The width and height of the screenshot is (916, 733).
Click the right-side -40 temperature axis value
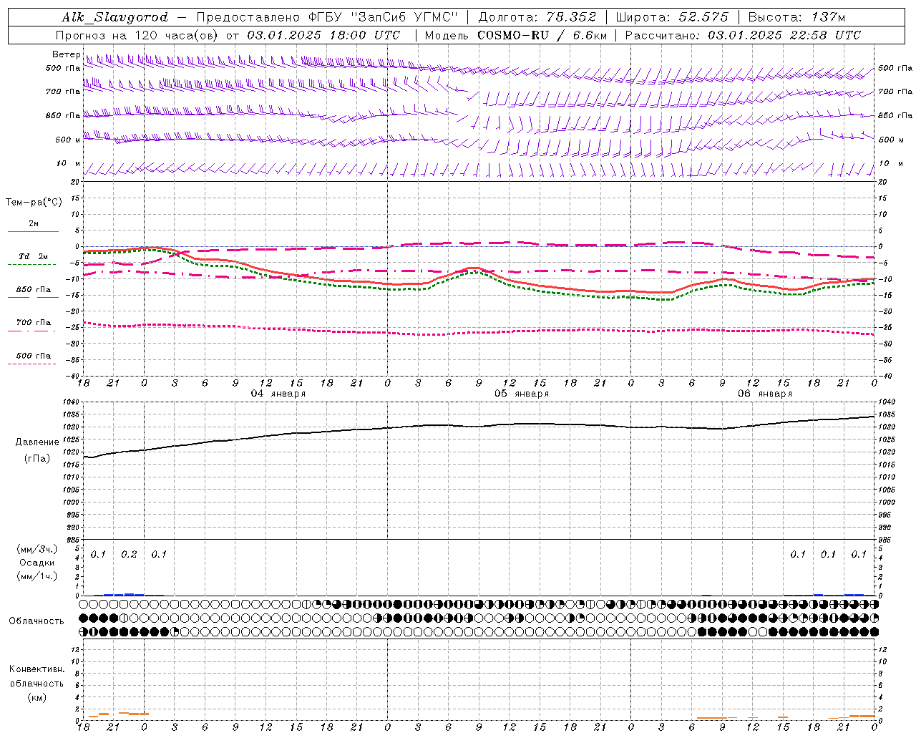tap(885, 376)
